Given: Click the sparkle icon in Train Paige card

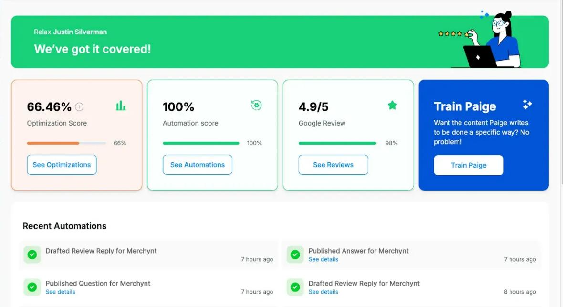Looking at the screenshot, I should pos(527,105).
